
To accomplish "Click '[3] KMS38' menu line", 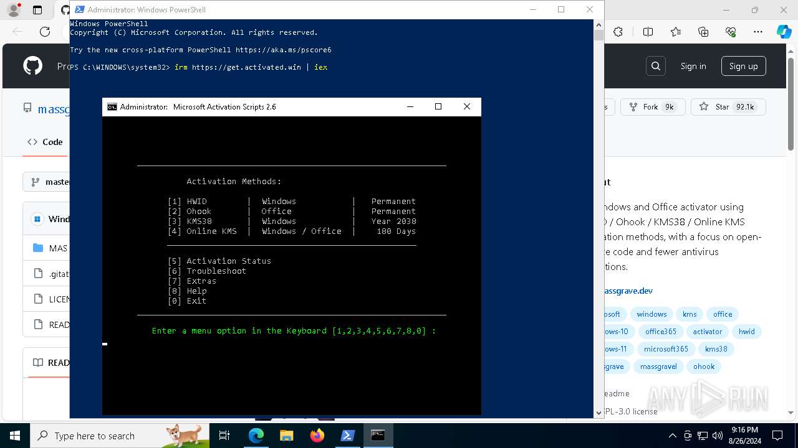I will pos(291,221).
